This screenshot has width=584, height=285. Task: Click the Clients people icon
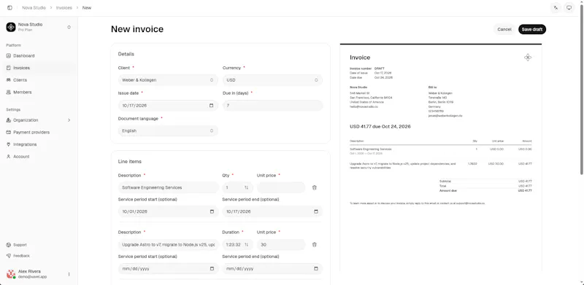point(9,80)
